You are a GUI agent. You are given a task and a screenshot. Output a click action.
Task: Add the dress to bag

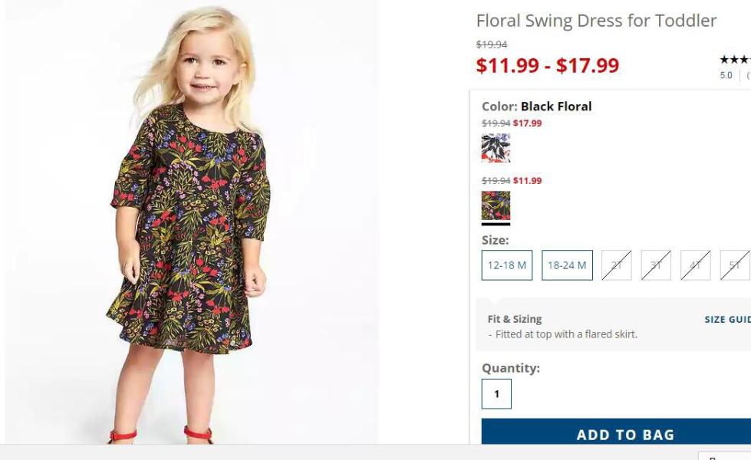tap(616, 432)
